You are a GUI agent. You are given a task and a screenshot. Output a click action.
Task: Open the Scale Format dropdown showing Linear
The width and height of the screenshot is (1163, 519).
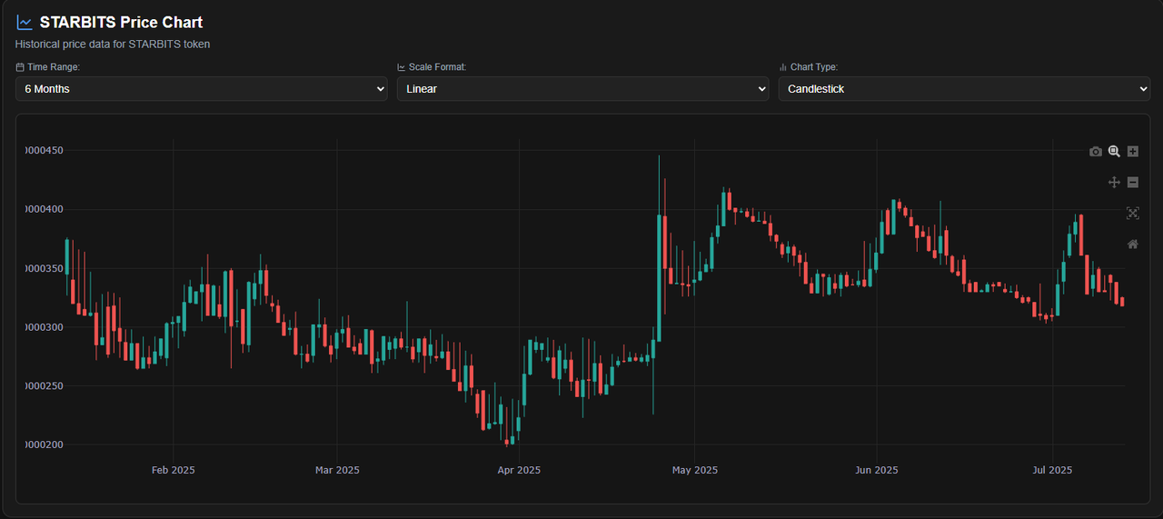(x=583, y=89)
